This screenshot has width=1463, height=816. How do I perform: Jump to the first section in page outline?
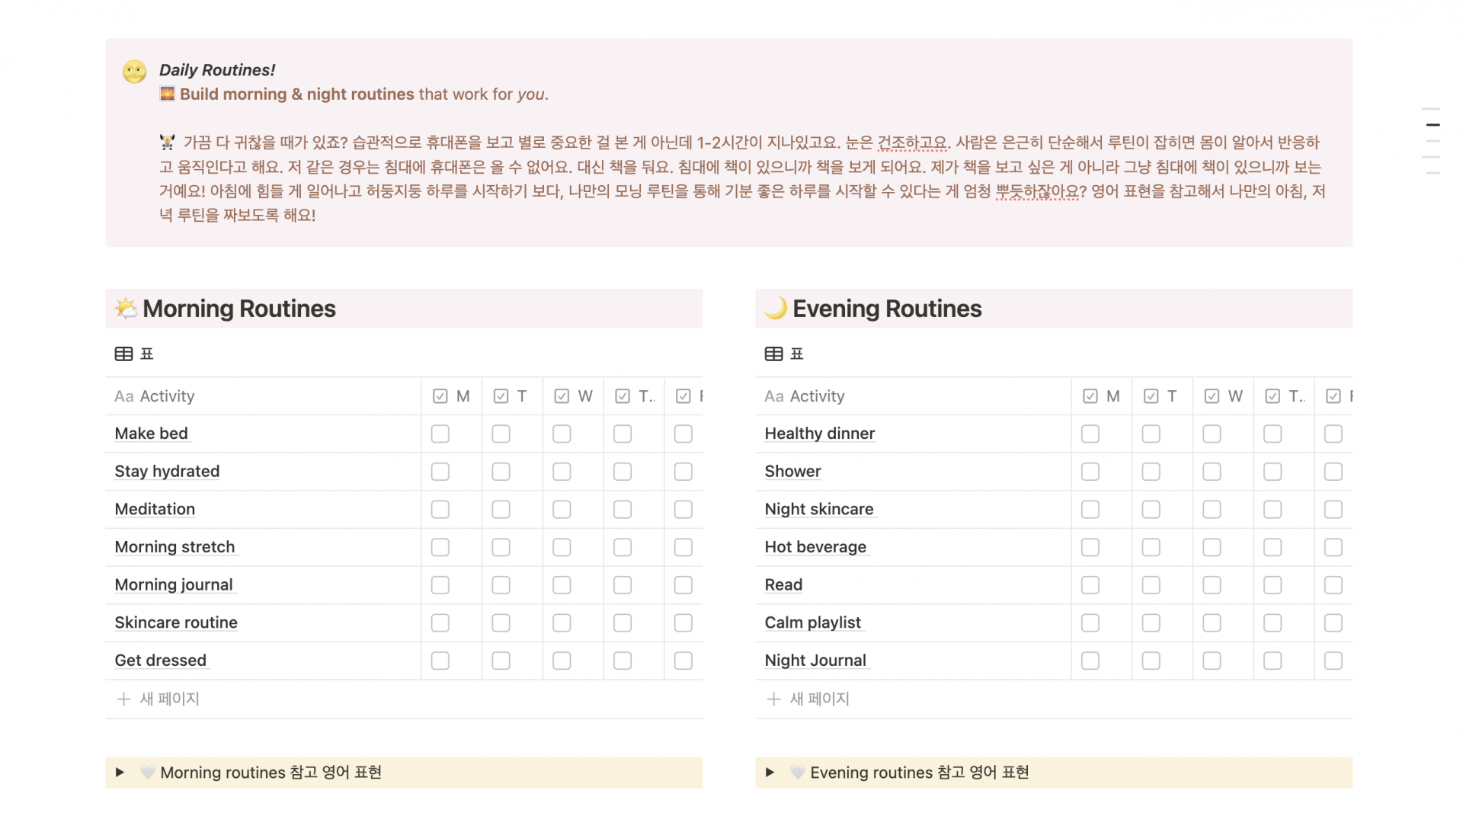click(x=1433, y=109)
